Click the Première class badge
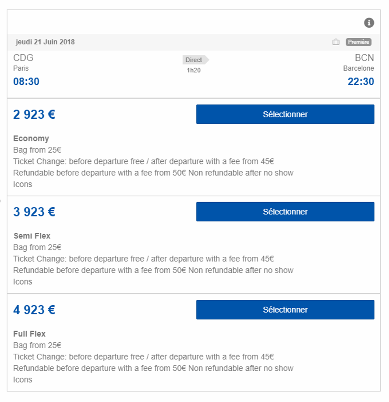 point(358,42)
